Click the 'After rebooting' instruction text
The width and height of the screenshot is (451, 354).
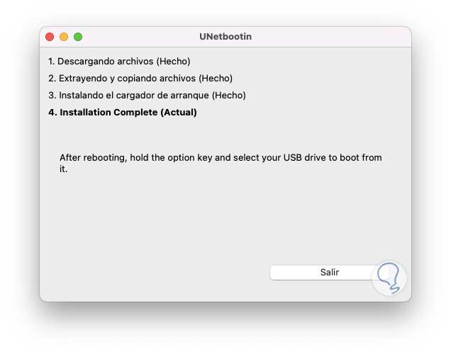coord(92,158)
